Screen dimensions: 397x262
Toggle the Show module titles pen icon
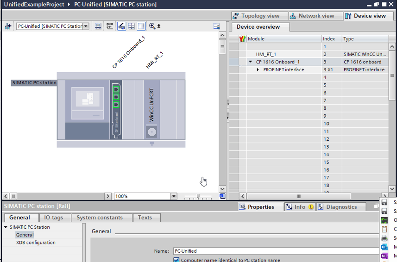coord(121,26)
